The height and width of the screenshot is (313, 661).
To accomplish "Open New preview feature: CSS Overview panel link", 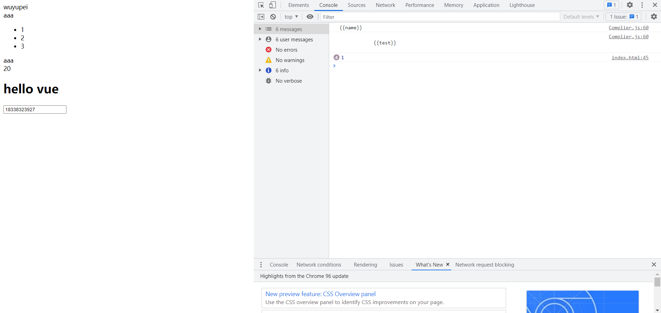I will click(x=321, y=294).
